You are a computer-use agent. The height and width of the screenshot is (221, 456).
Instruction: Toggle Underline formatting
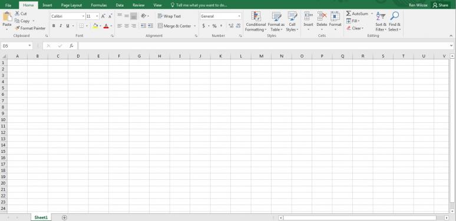pyautogui.click(x=68, y=26)
